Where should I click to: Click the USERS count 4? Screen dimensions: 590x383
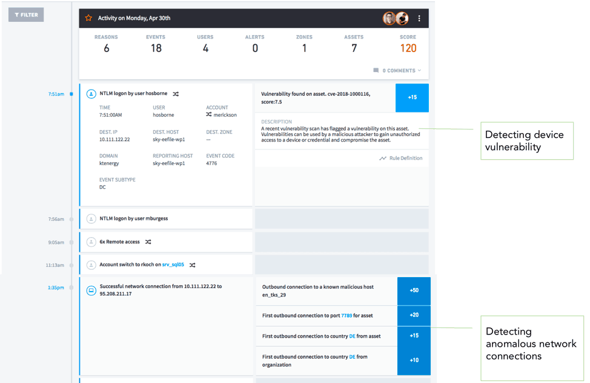click(205, 48)
